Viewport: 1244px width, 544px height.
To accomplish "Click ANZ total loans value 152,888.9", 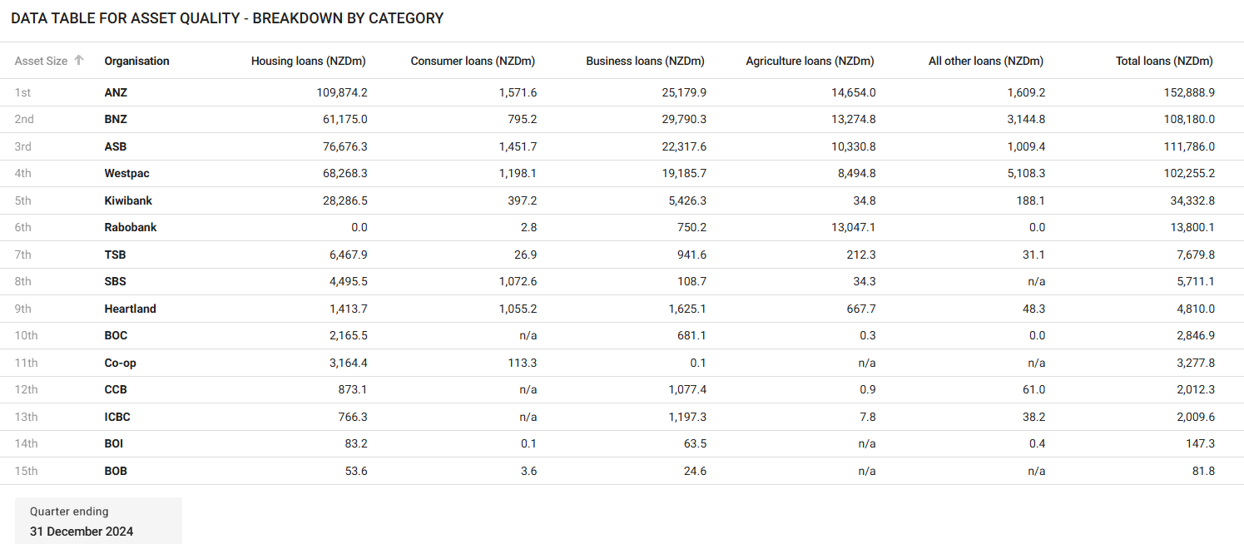I will click(x=1189, y=92).
